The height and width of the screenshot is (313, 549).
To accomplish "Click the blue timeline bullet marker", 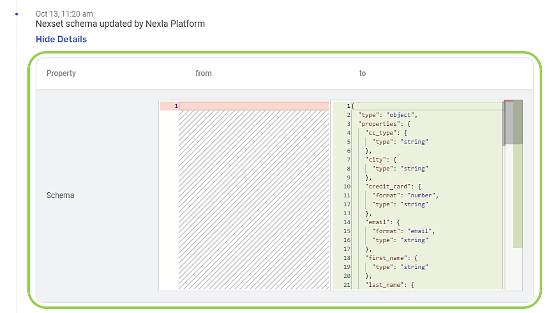I will [x=17, y=14].
